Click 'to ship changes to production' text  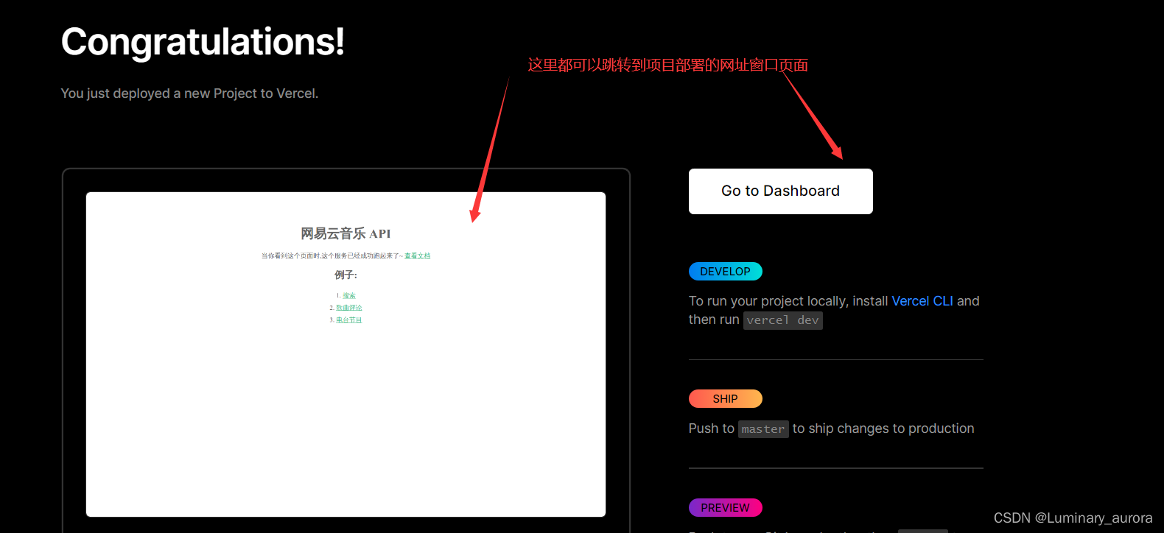pos(883,428)
